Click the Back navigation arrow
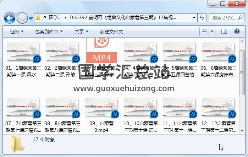The image size is (248, 157). point(10,18)
